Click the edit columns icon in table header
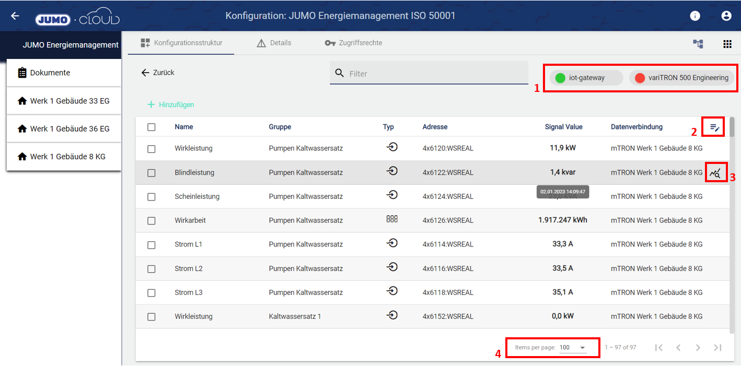The width and height of the screenshot is (741, 366). click(x=714, y=127)
